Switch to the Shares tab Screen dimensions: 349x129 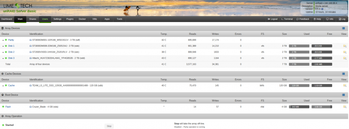32,19
